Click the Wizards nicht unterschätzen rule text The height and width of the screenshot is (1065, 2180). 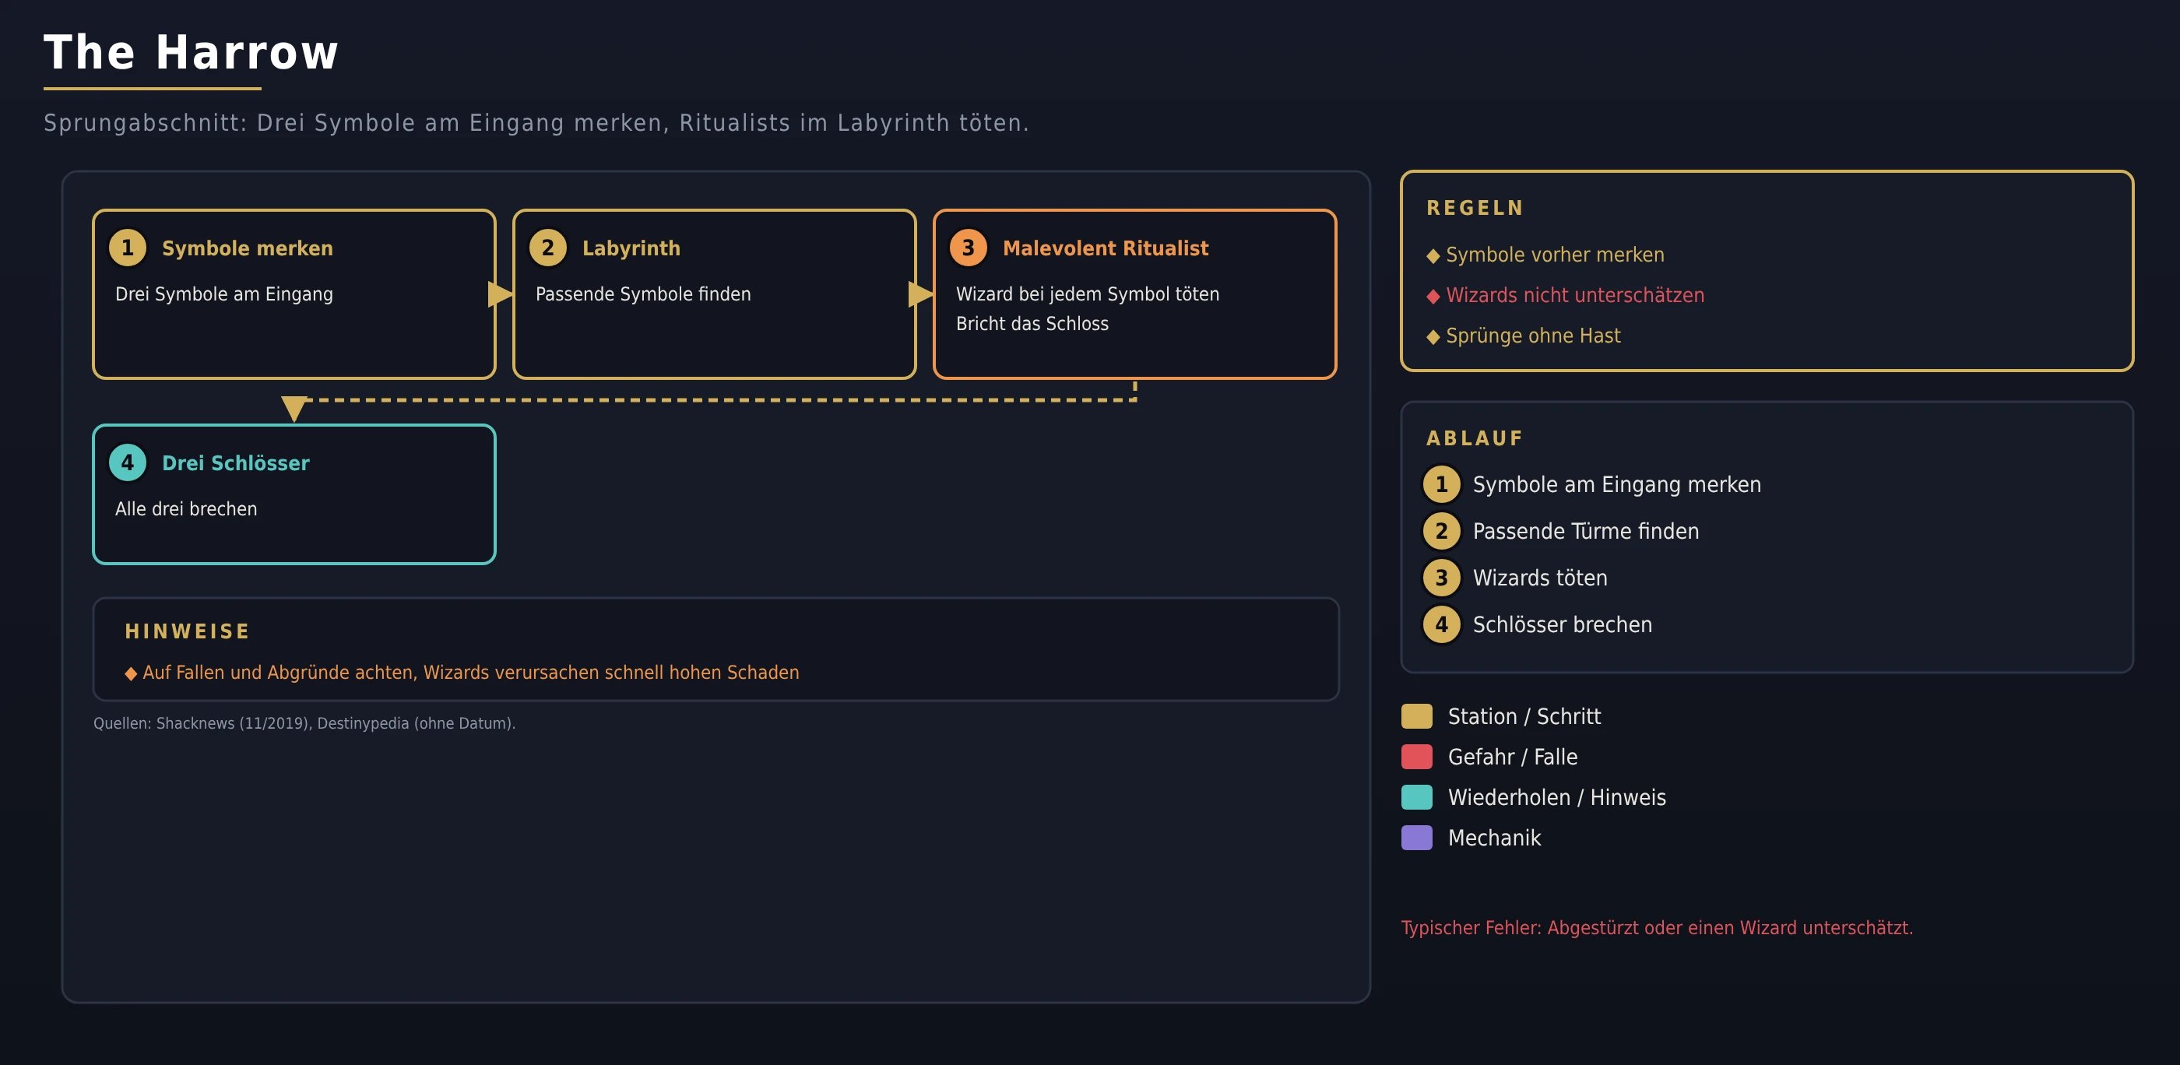(1575, 296)
